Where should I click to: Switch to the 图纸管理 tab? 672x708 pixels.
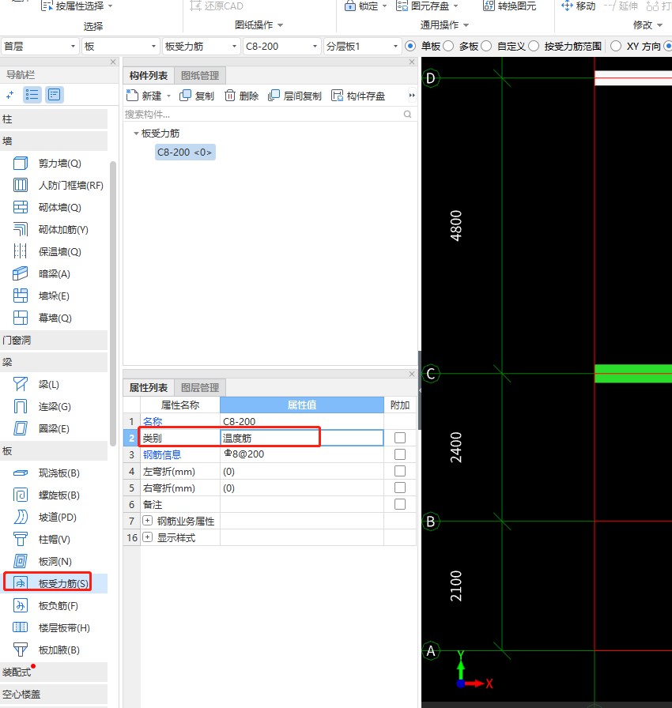point(200,75)
